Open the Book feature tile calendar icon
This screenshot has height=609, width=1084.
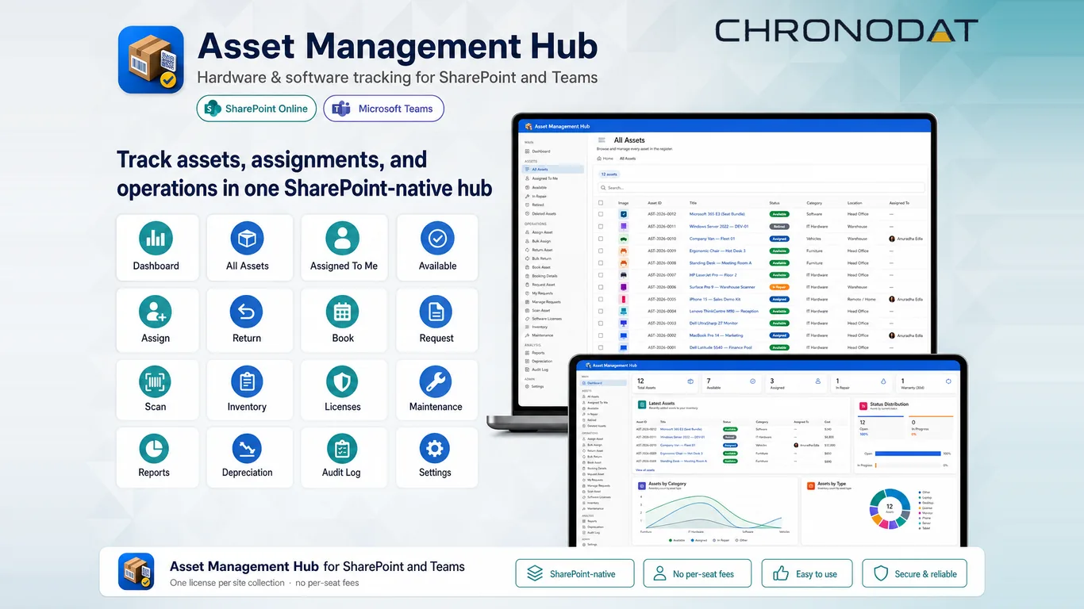coord(342,312)
